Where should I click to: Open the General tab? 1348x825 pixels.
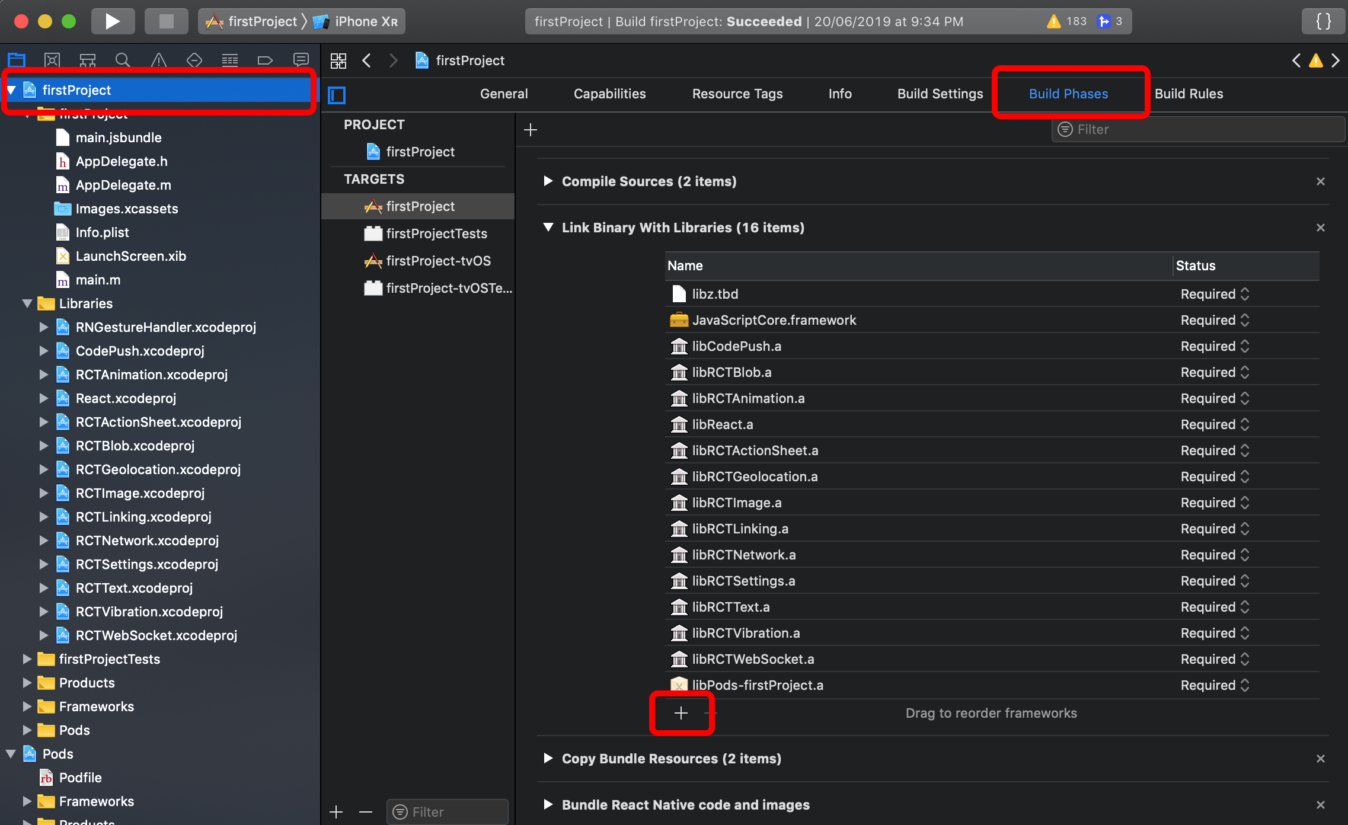coord(503,94)
